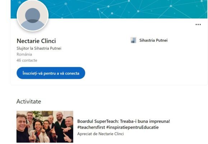
Task: Select the Nectarie Clinci profile name
Action: [x=36, y=41]
